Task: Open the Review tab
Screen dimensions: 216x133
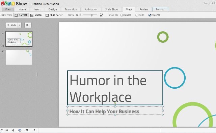Action: click(x=144, y=9)
